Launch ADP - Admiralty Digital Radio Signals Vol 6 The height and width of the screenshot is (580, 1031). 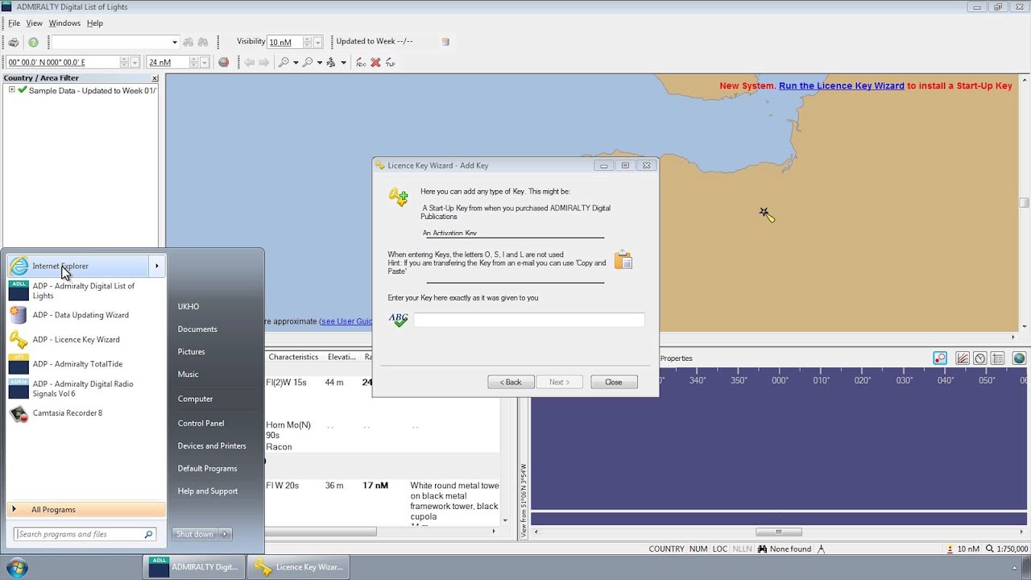coord(86,388)
